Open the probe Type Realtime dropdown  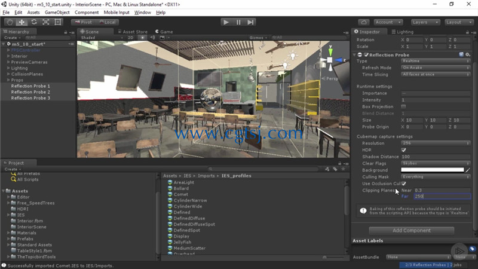click(x=436, y=62)
